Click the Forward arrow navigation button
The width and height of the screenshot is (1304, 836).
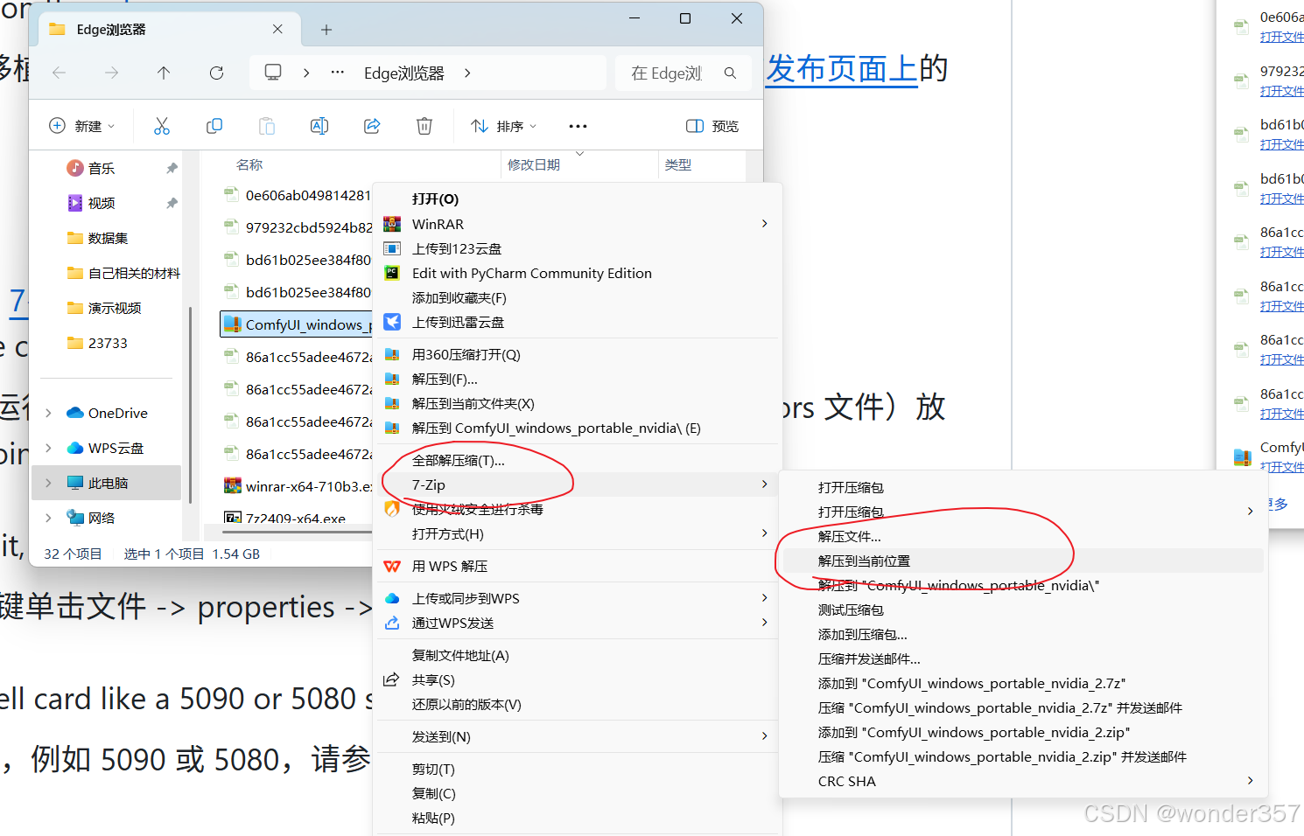click(111, 73)
